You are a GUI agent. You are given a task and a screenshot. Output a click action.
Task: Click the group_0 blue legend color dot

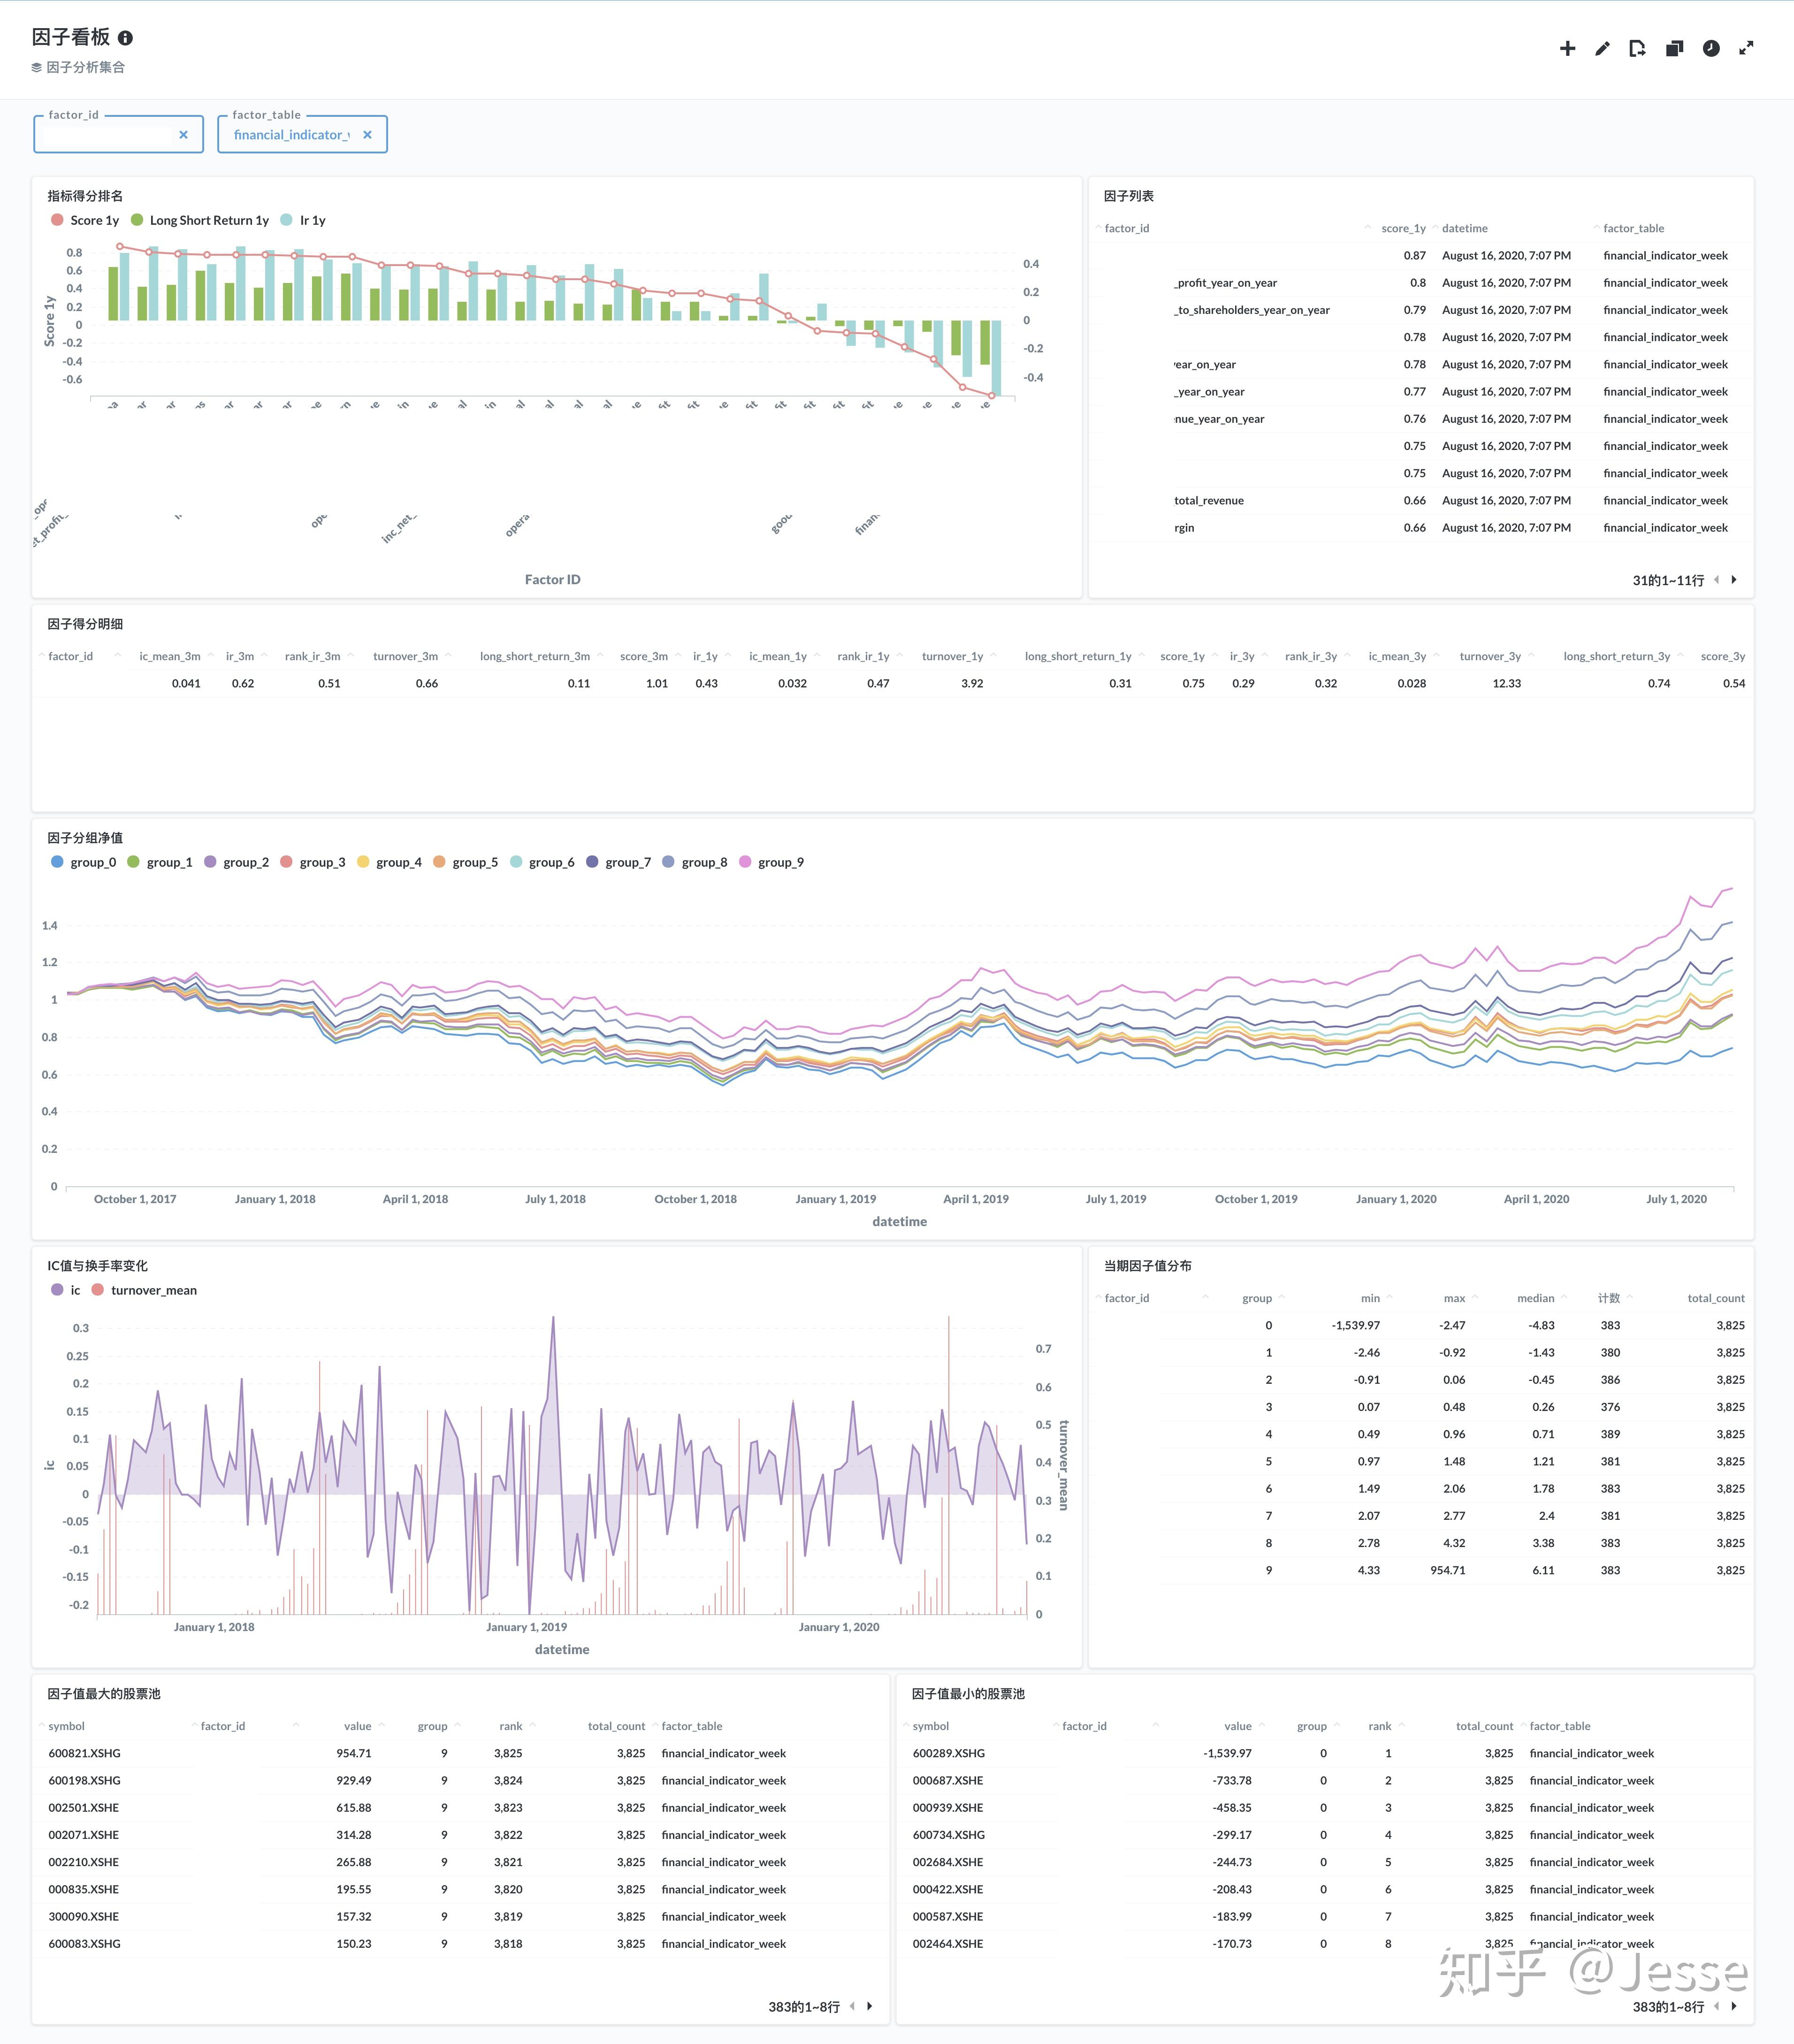(x=57, y=862)
